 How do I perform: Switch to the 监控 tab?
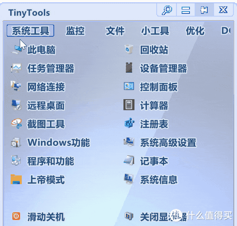click(x=75, y=31)
